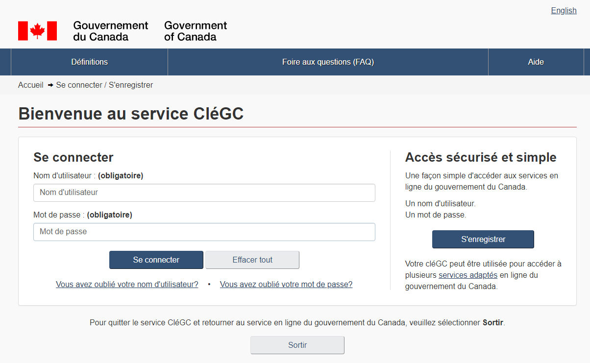Open the Définitions menu item
The width and height of the screenshot is (590, 363).
click(89, 62)
